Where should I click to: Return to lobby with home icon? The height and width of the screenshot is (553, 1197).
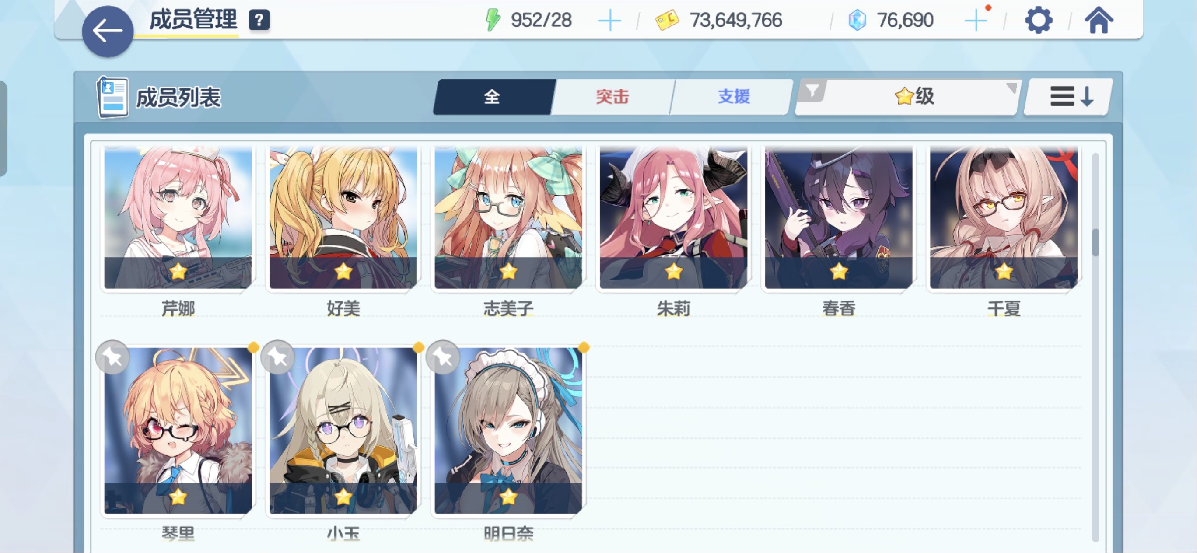pyautogui.click(x=1099, y=20)
